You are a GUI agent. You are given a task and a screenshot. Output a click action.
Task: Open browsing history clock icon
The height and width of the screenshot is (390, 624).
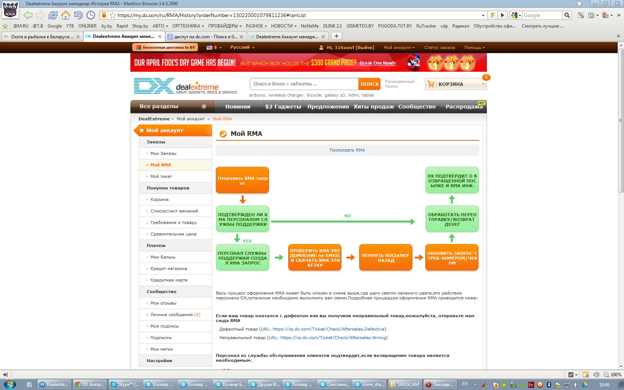tap(91, 15)
